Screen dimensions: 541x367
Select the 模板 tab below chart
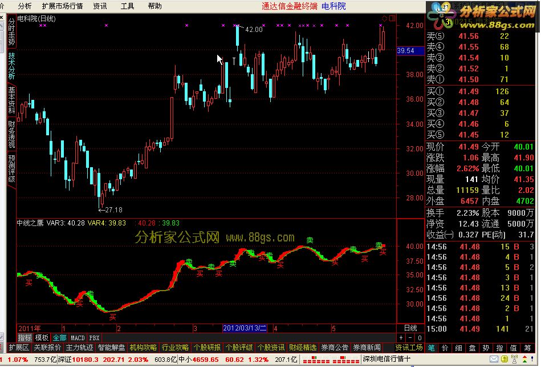(42, 338)
